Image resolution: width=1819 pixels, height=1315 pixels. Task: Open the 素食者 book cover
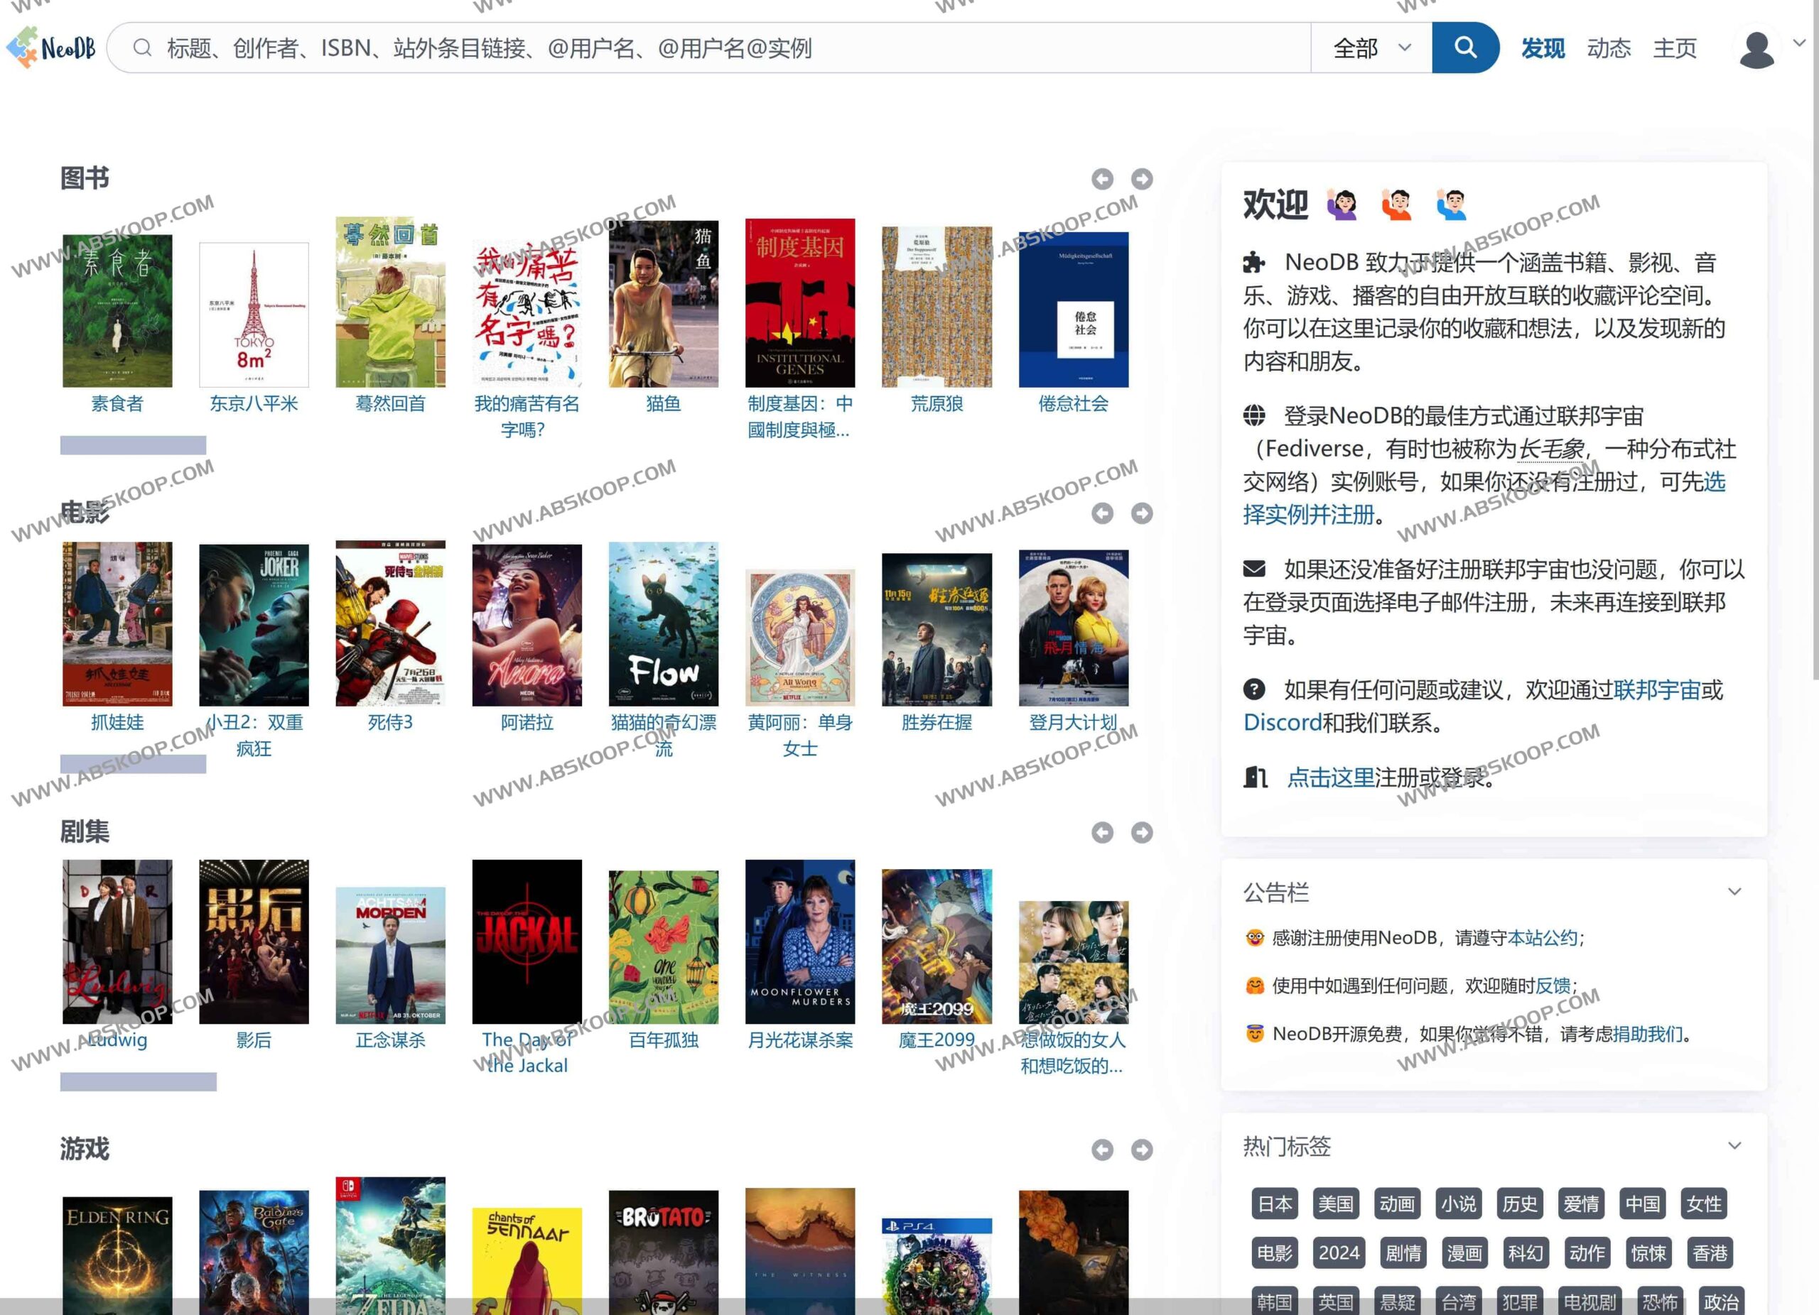point(117,311)
